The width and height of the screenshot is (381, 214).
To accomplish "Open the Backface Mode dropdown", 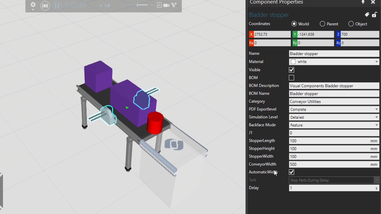I will (x=376, y=125).
